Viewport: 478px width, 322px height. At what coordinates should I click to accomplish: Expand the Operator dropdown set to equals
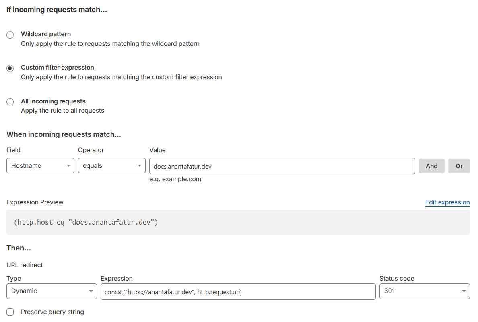(111, 166)
